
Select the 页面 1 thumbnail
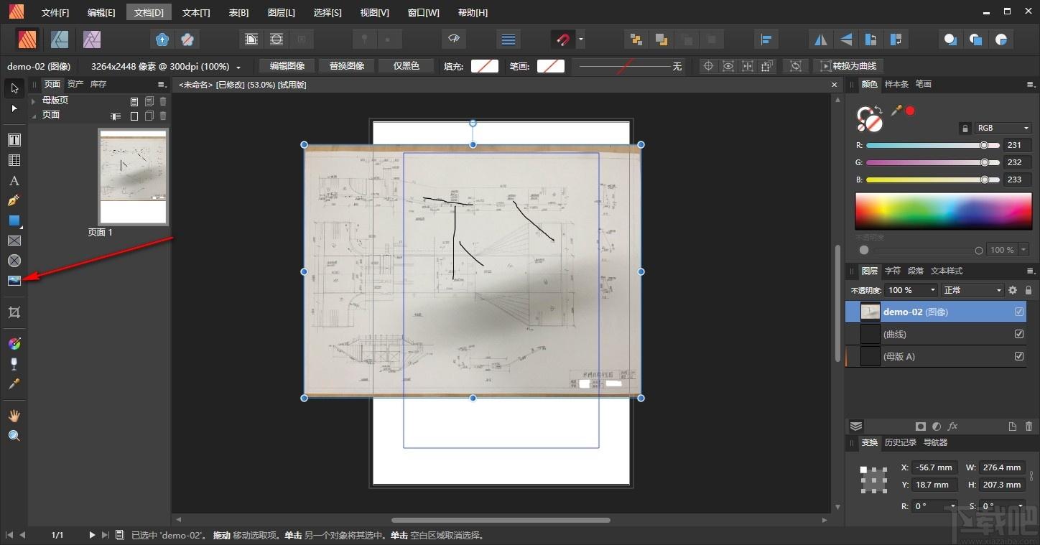(134, 177)
